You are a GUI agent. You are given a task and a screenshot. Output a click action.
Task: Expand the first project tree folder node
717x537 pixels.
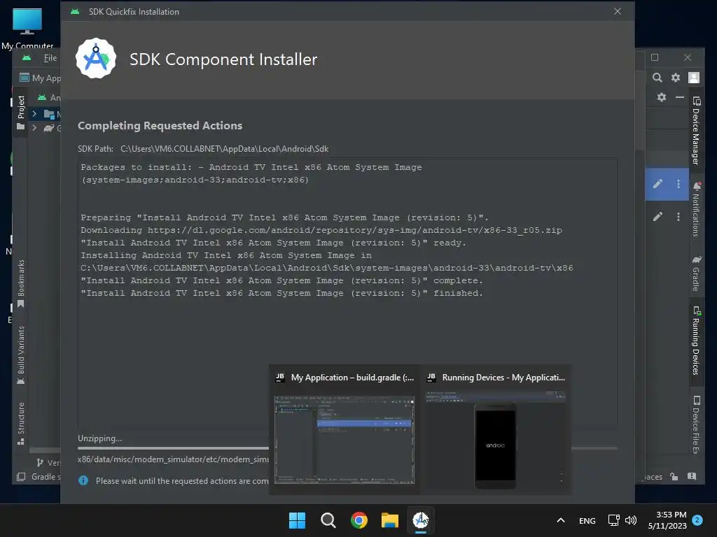34,113
